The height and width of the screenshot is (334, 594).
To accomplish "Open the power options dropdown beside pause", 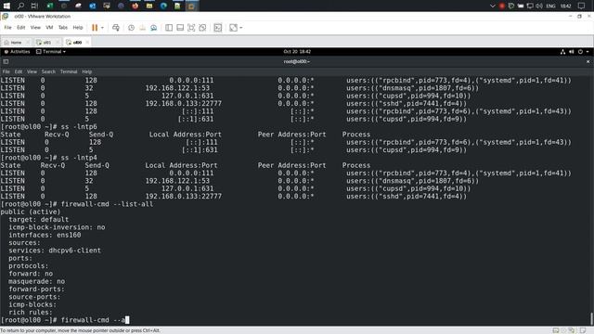I will tap(102, 28).
